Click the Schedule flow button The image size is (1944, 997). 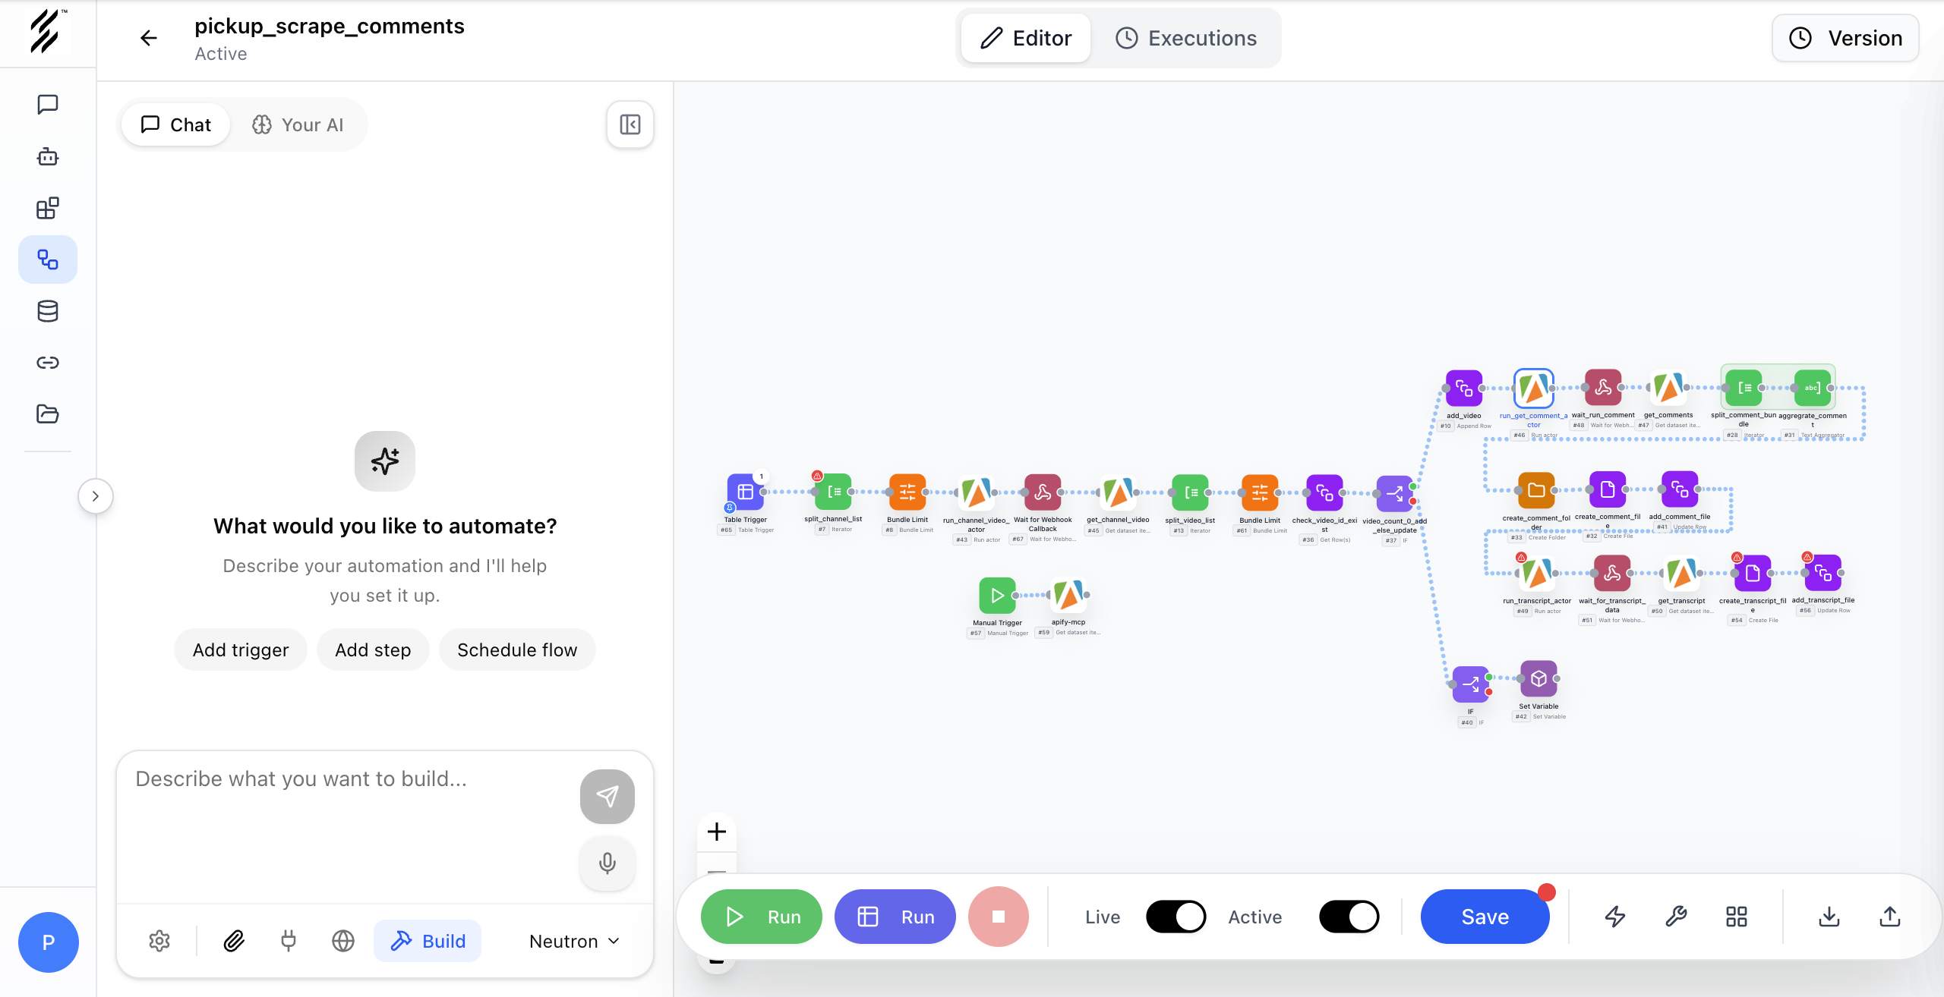pos(517,649)
